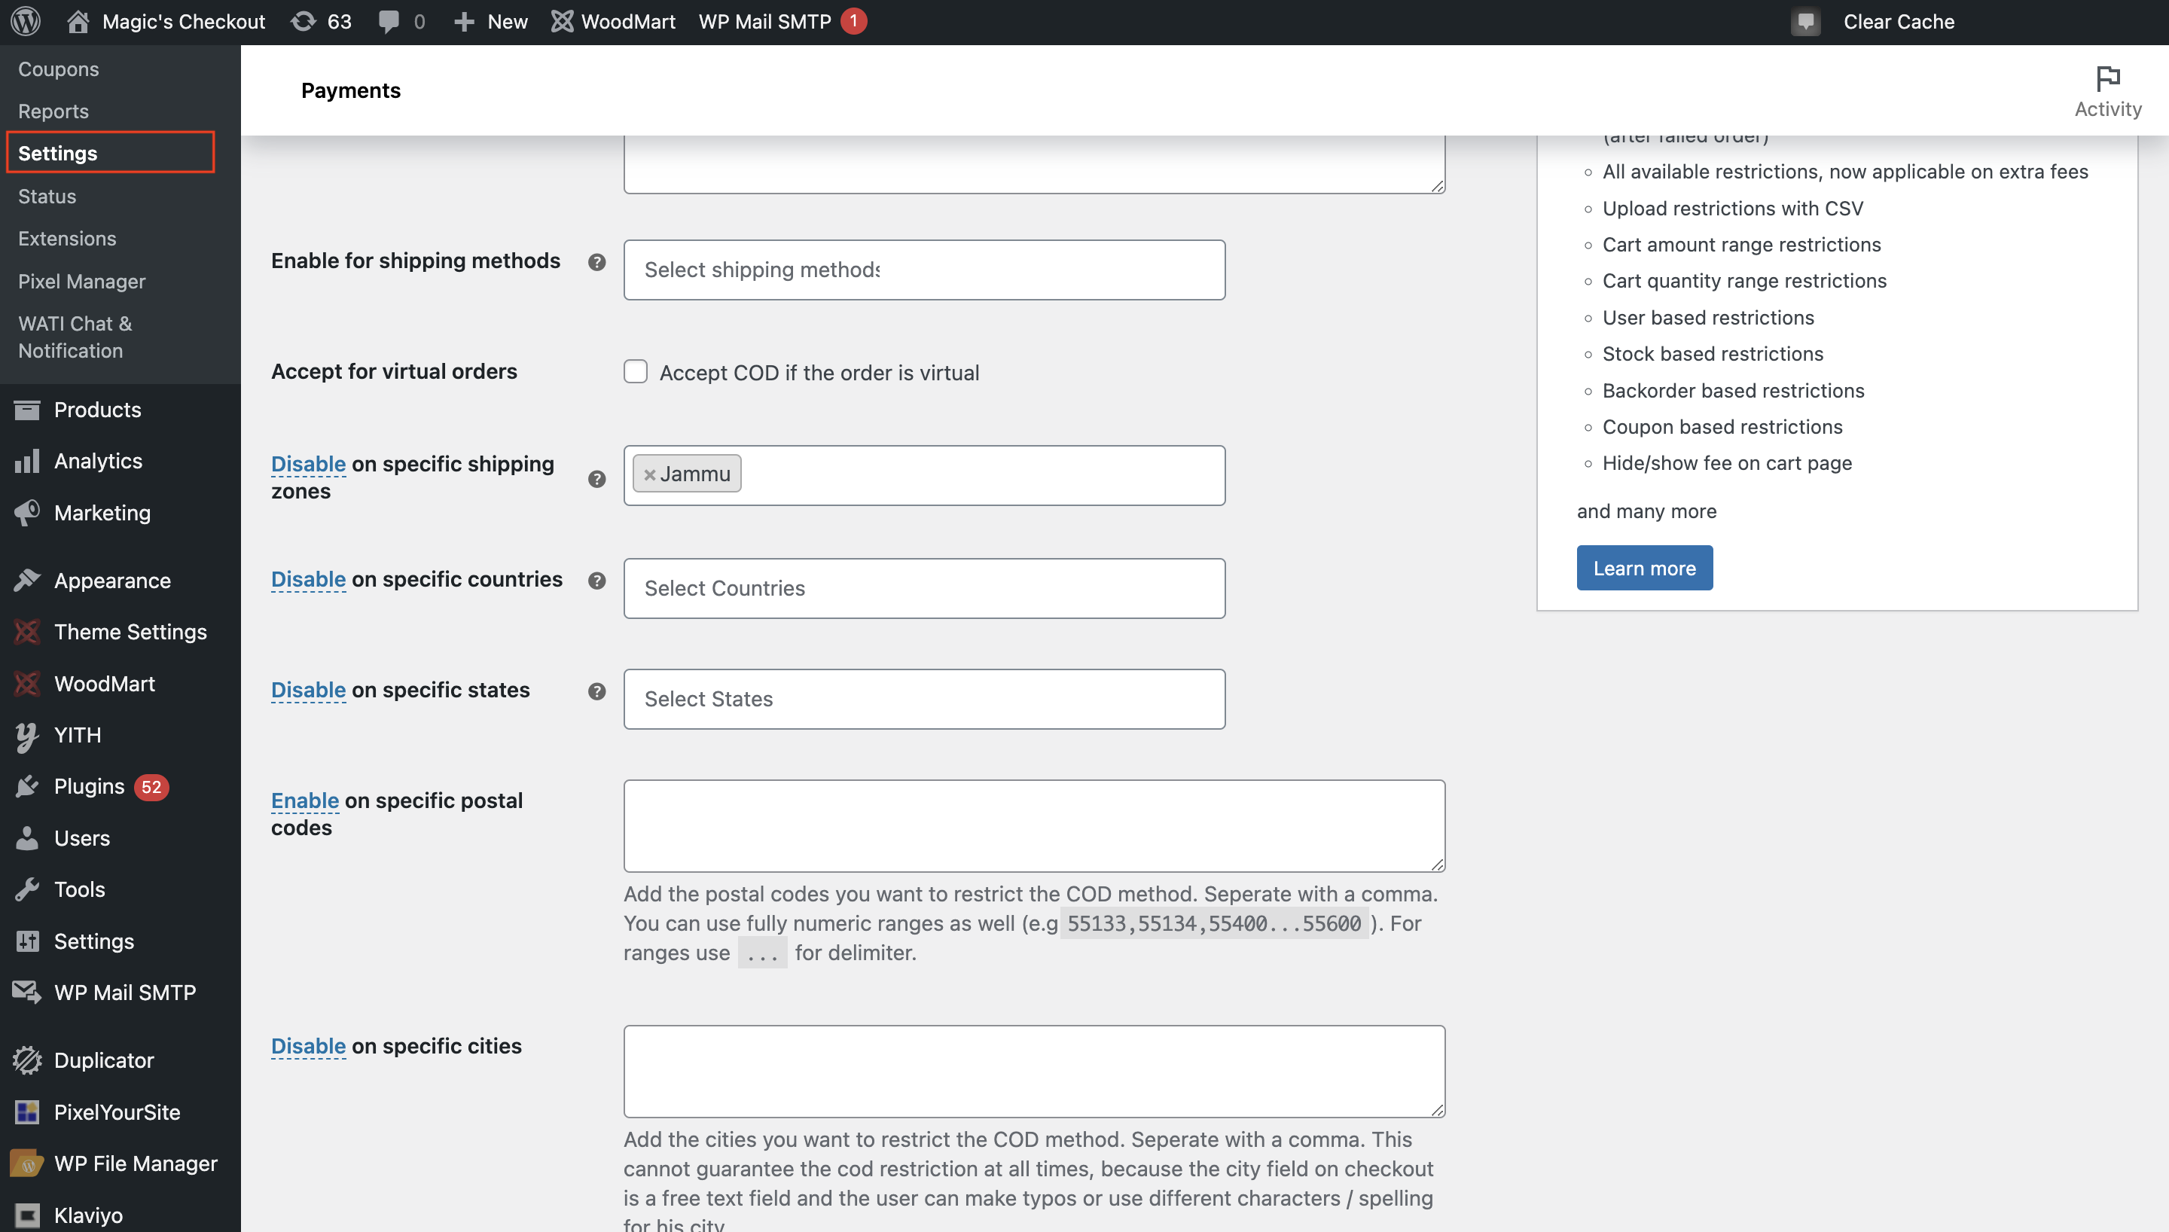Image resolution: width=2169 pixels, height=1232 pixels.
Task: Click the WoodMart sidebar icon
Action: click(26, 683)
